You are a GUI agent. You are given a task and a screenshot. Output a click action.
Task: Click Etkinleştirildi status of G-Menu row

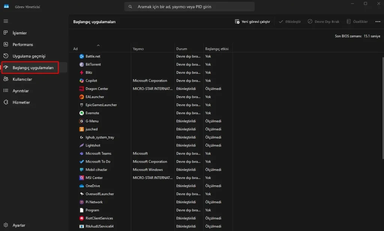[x=186, y=121]
